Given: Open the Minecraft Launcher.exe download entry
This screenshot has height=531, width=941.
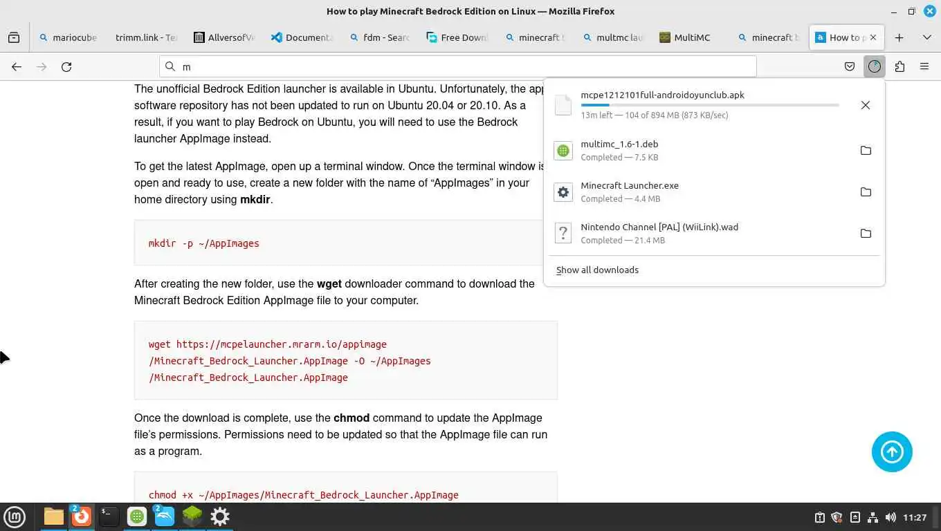Looking at the screenshot, I should click(700, 192).
